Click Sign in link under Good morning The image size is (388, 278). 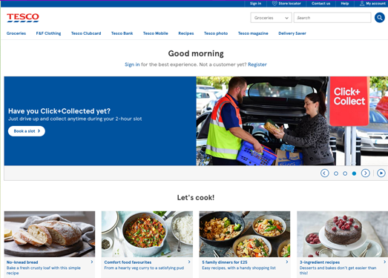[132, 64]
